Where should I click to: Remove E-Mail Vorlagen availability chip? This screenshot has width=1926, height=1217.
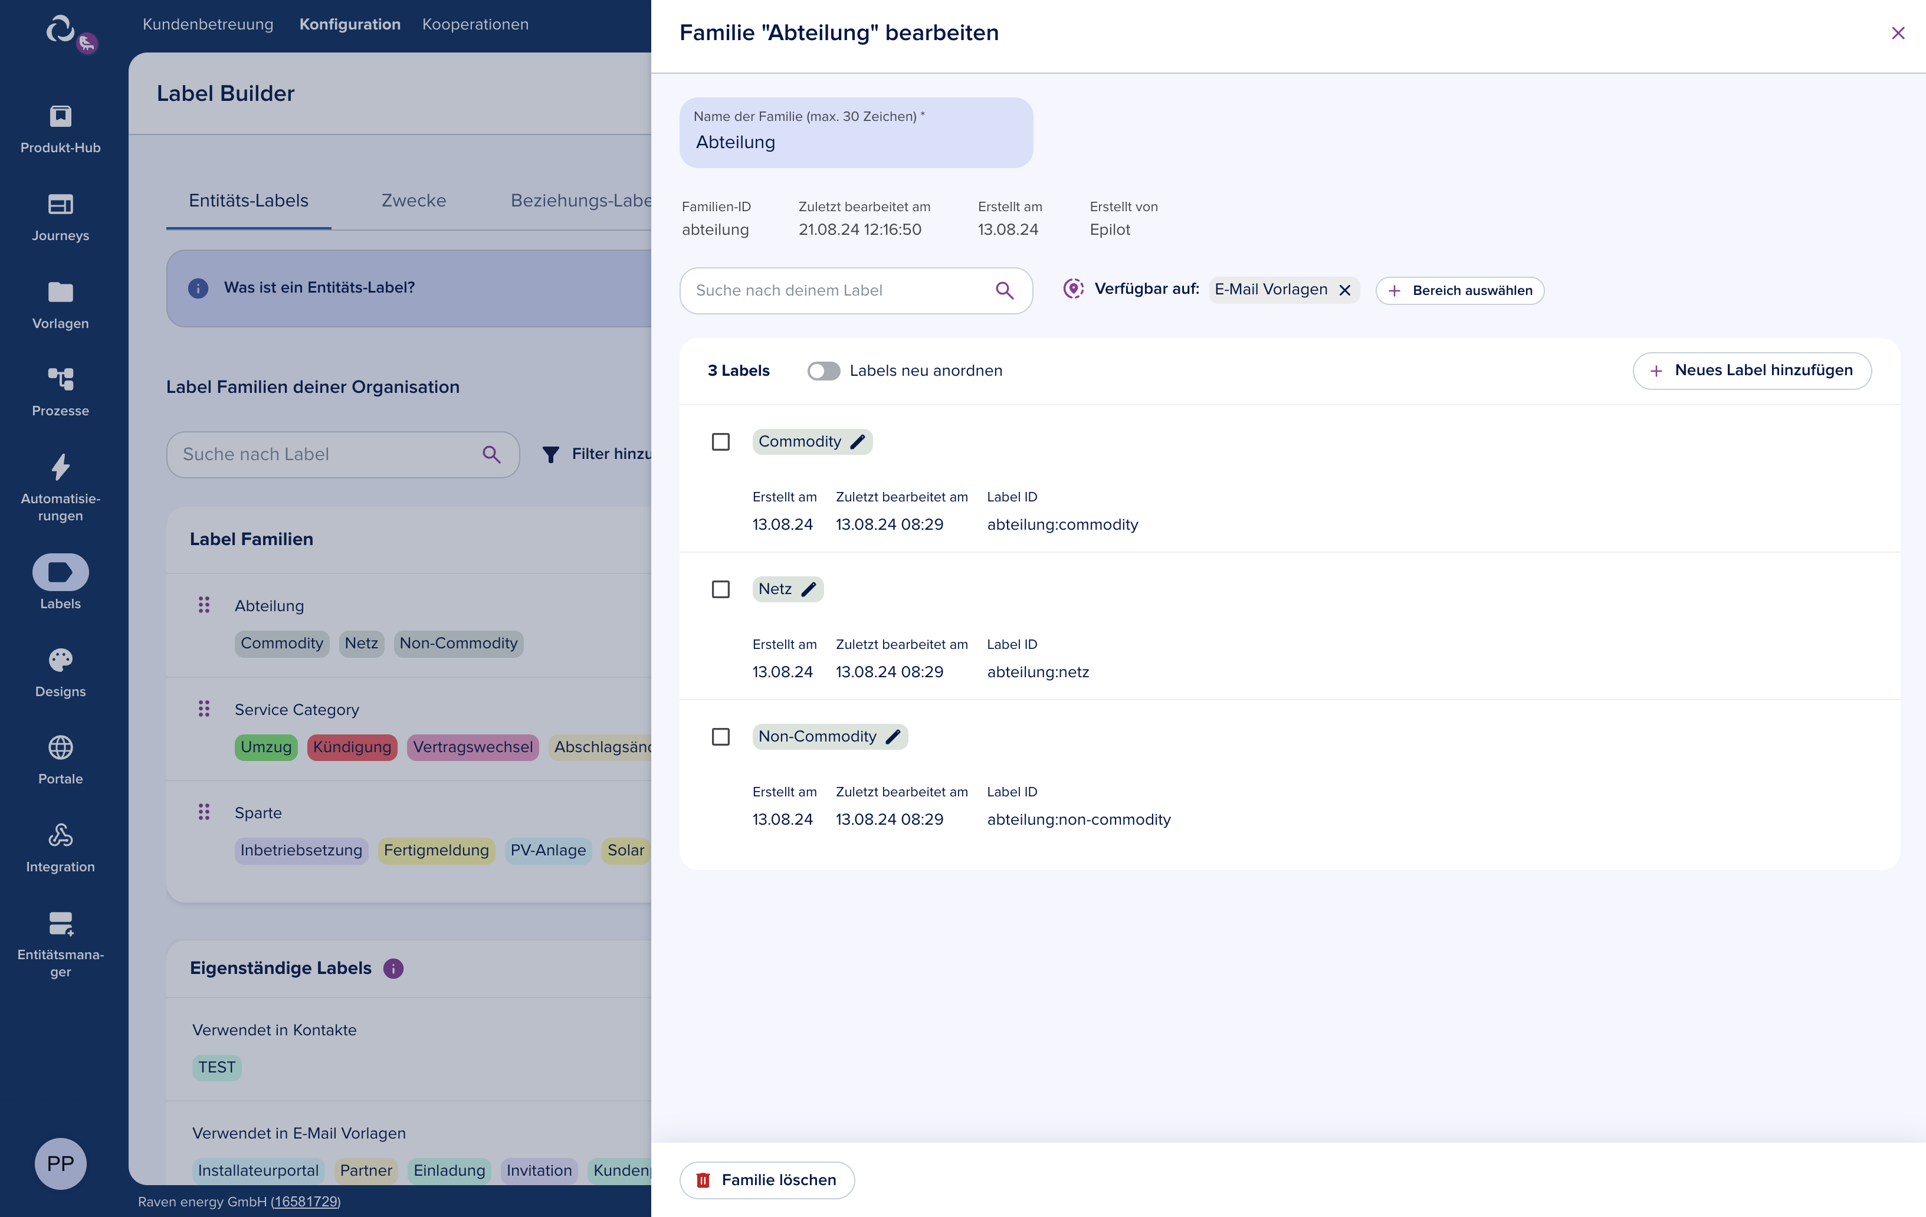(1346, 290)
